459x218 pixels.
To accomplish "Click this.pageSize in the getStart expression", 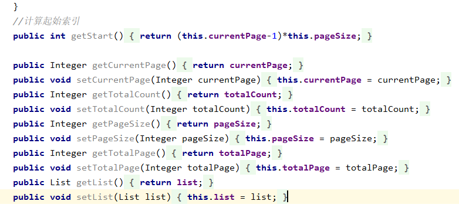I will point(322,36).
